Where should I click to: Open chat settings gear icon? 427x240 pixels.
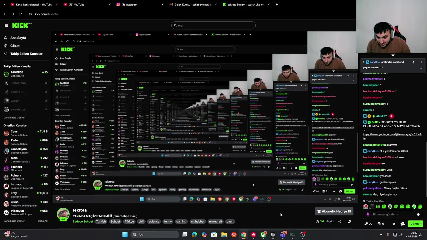[x=394, y=224]
